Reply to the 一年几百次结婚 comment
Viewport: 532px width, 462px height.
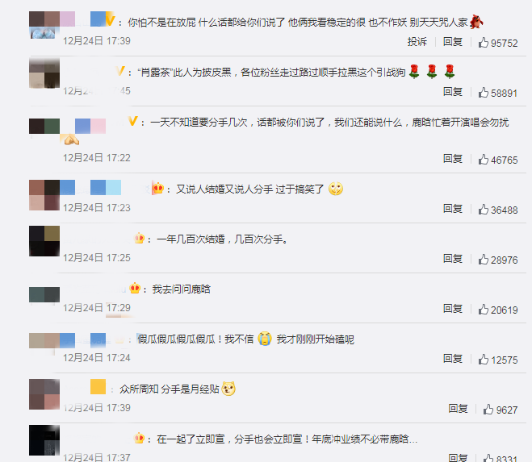click(453, 259)
